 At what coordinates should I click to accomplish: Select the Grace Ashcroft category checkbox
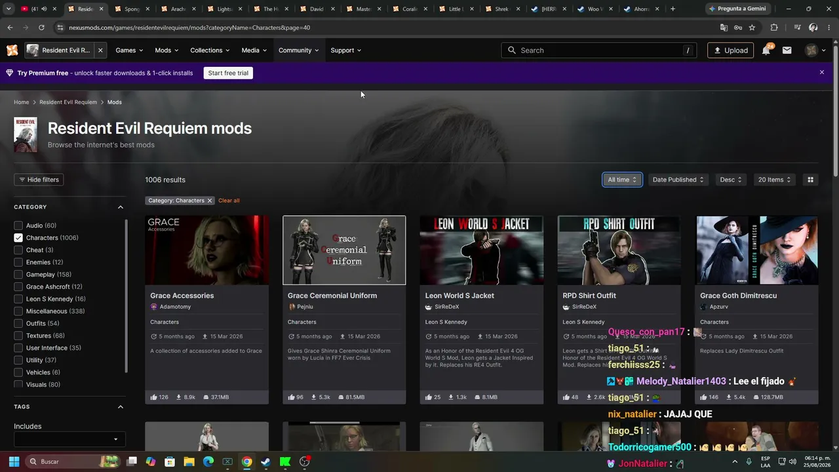click(x=18, y=286)
